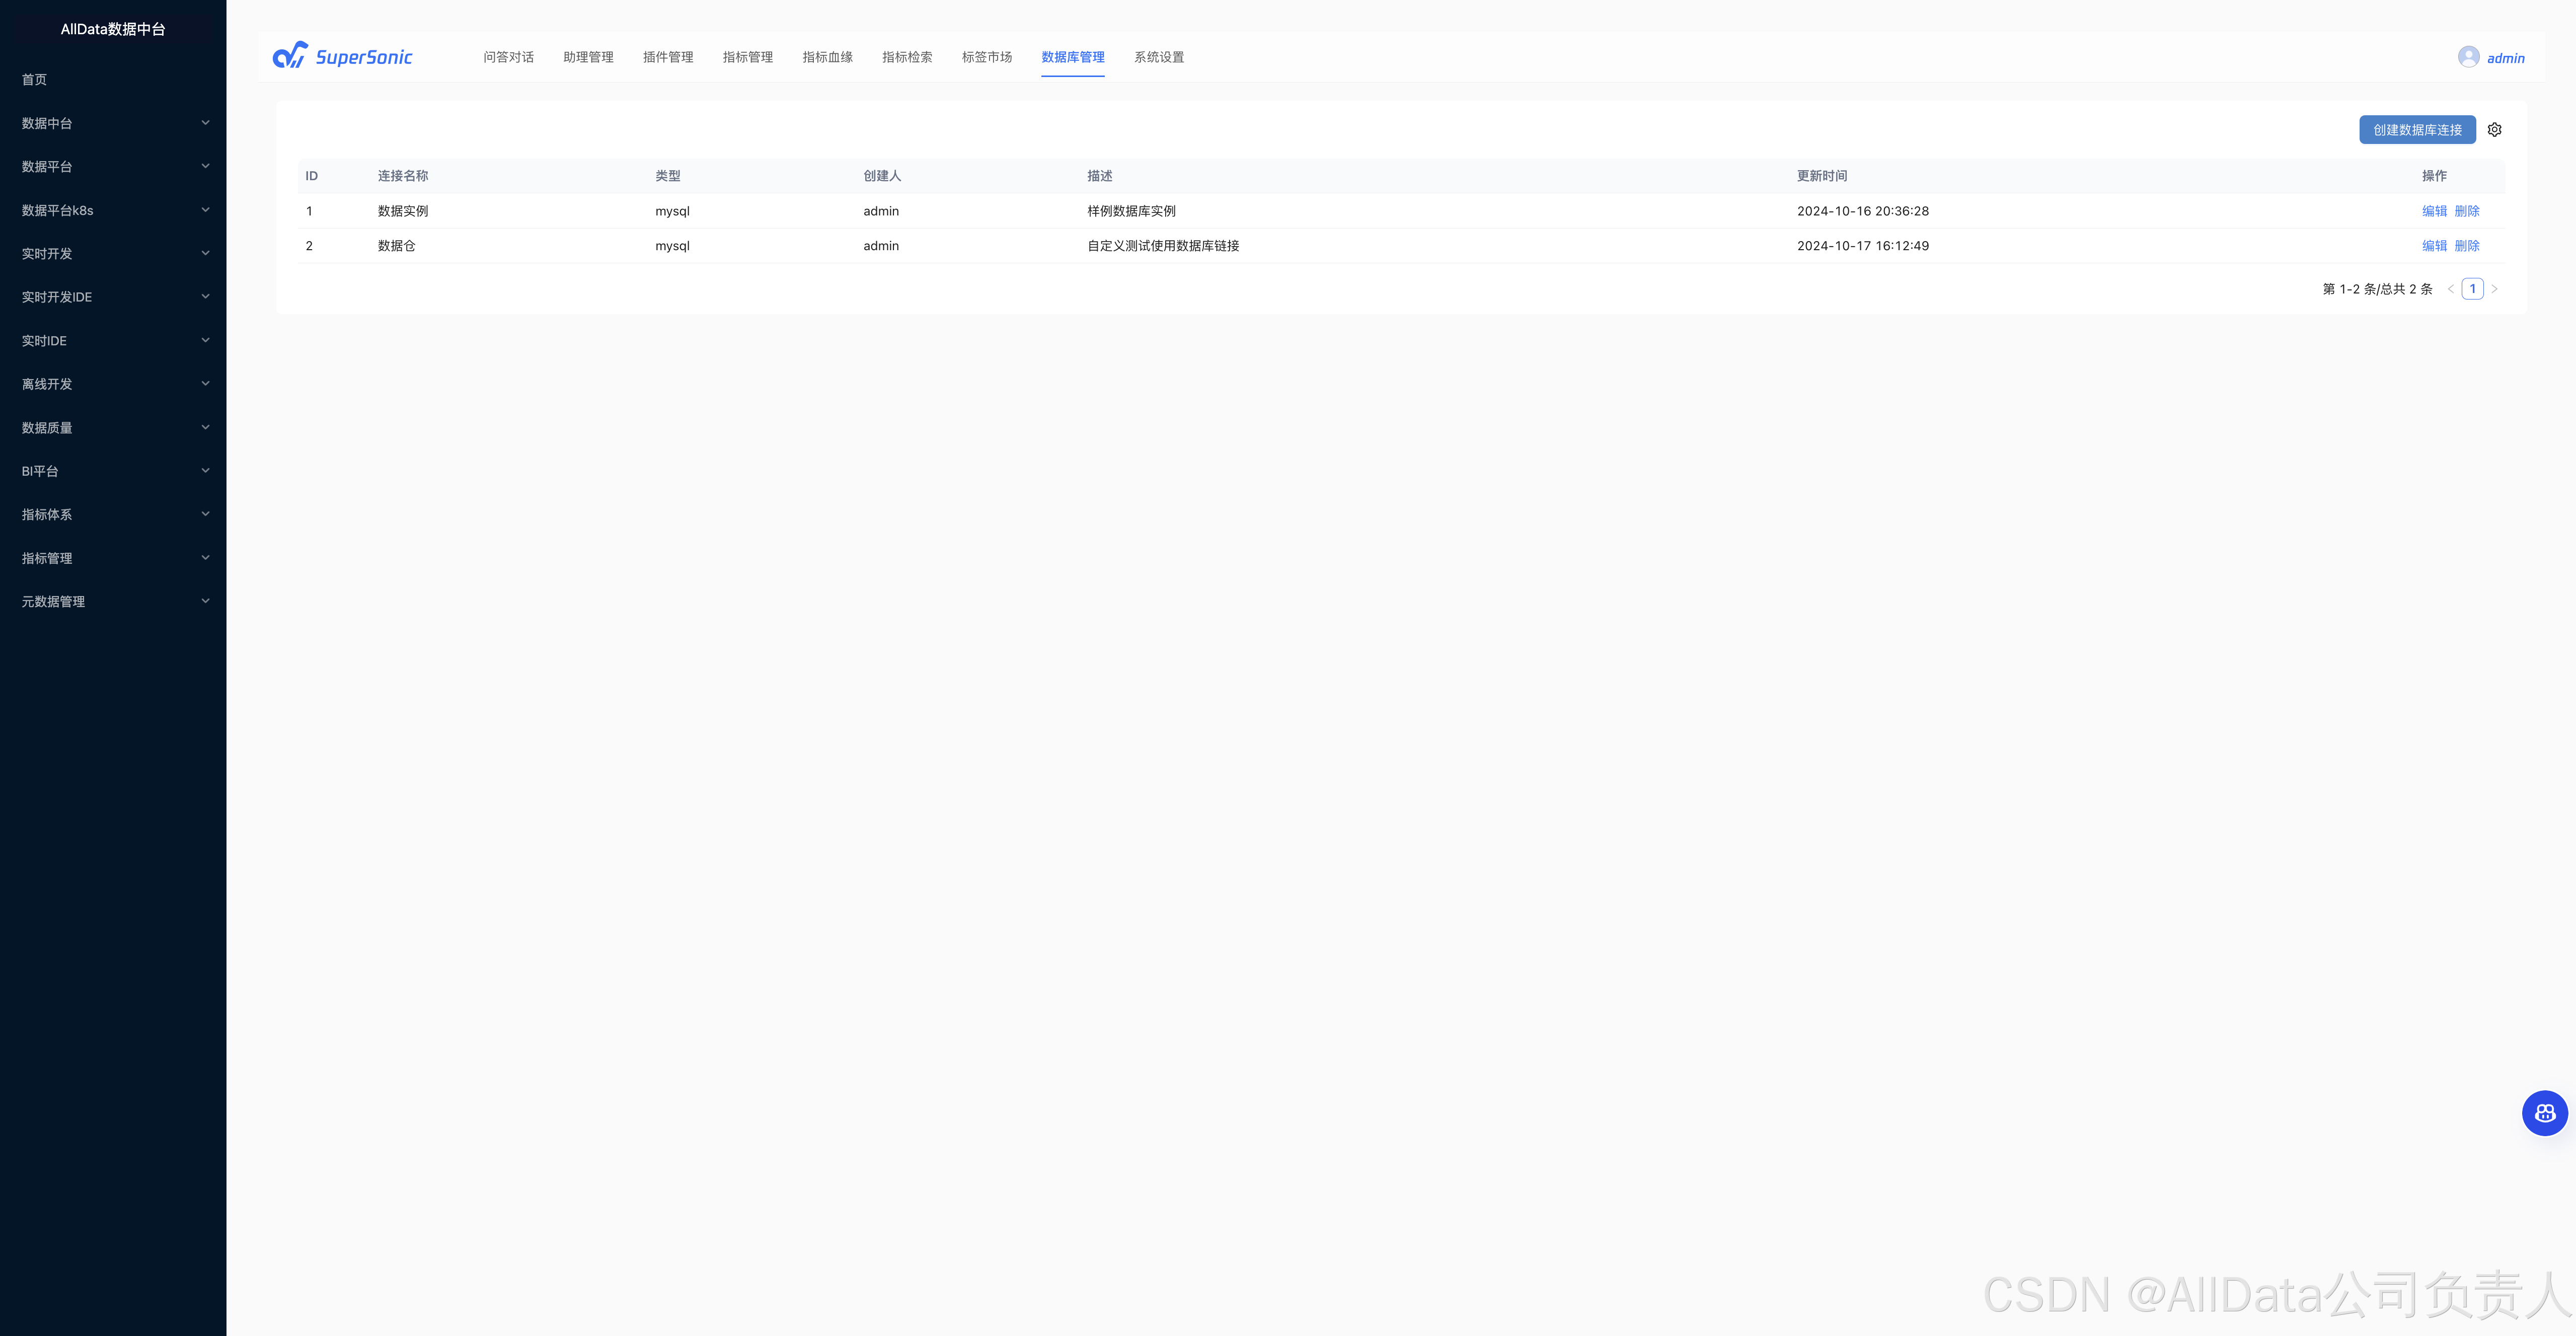Click the admin user avatar icon
The height and width of the screenshot is (1336, 2576).
point(2468,57)
